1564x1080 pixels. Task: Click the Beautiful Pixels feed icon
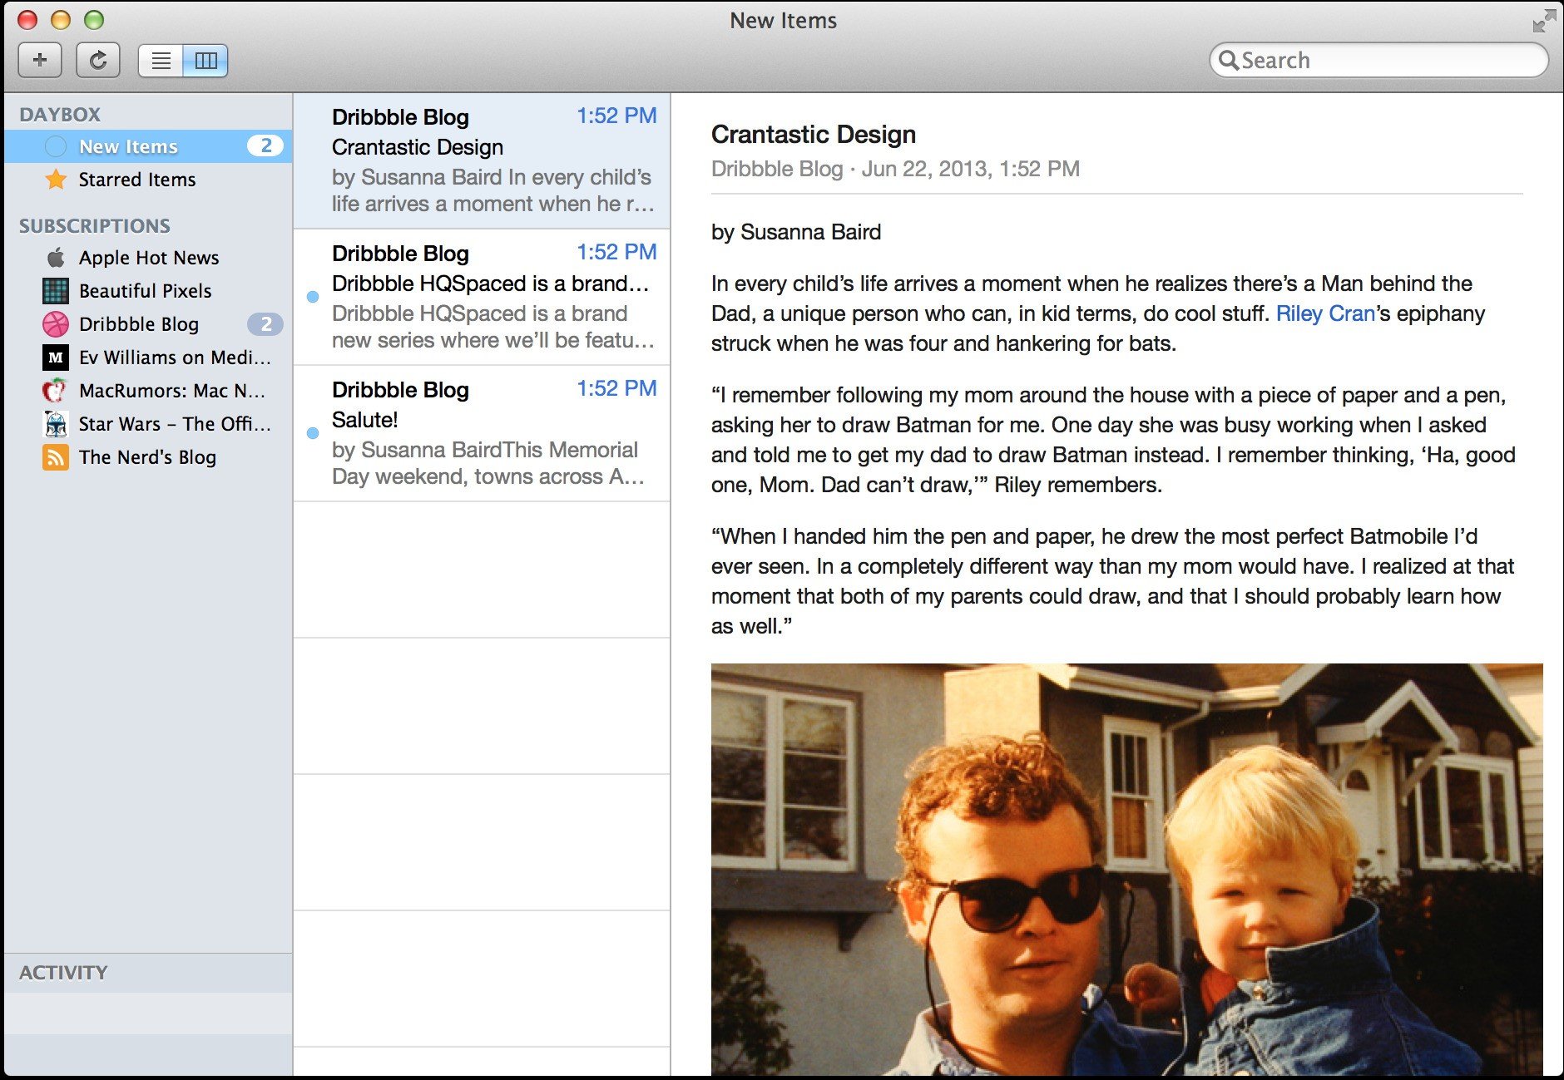pos(56,291)
